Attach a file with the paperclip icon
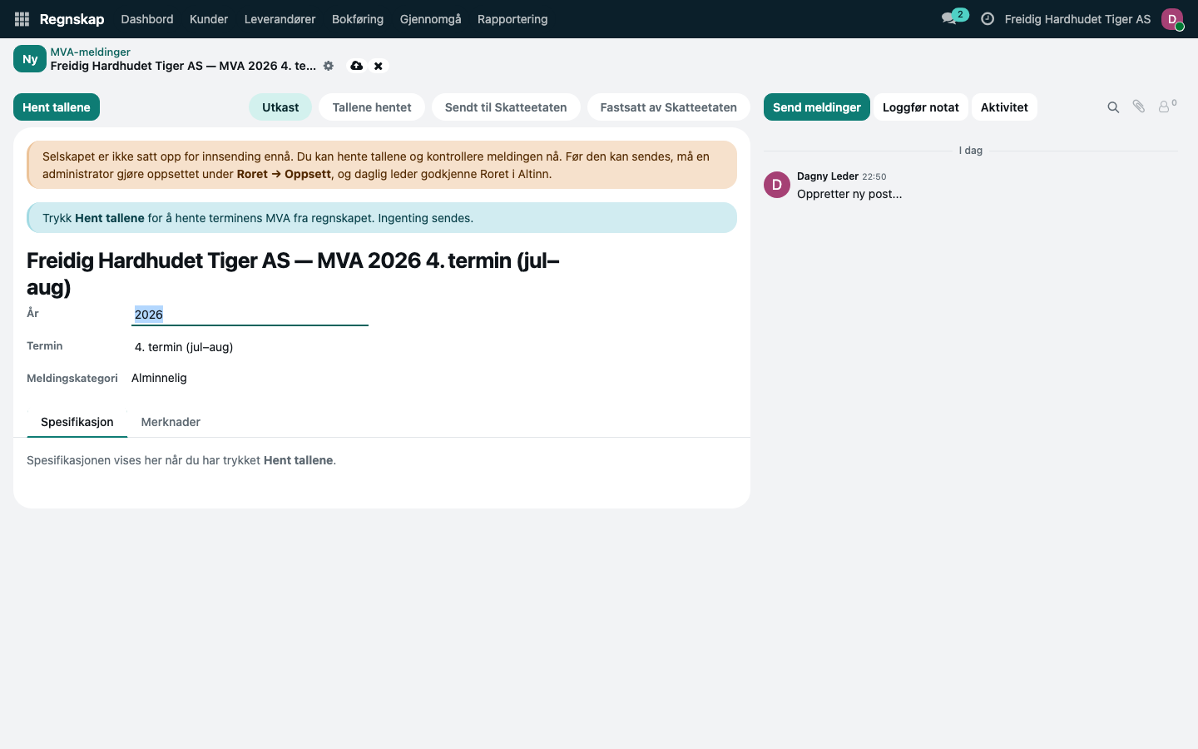The width and height of the screenshot is (1198, 749). click(1139, 107)
